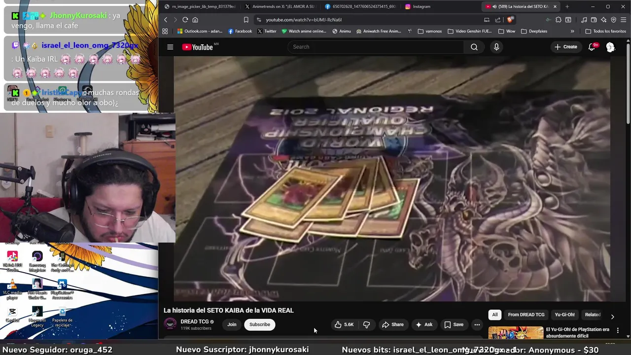Switch to the rn_image_picker_lib_temp tab
The height and width of the screenshot is (355, 631).
click(x=200, y=6)
